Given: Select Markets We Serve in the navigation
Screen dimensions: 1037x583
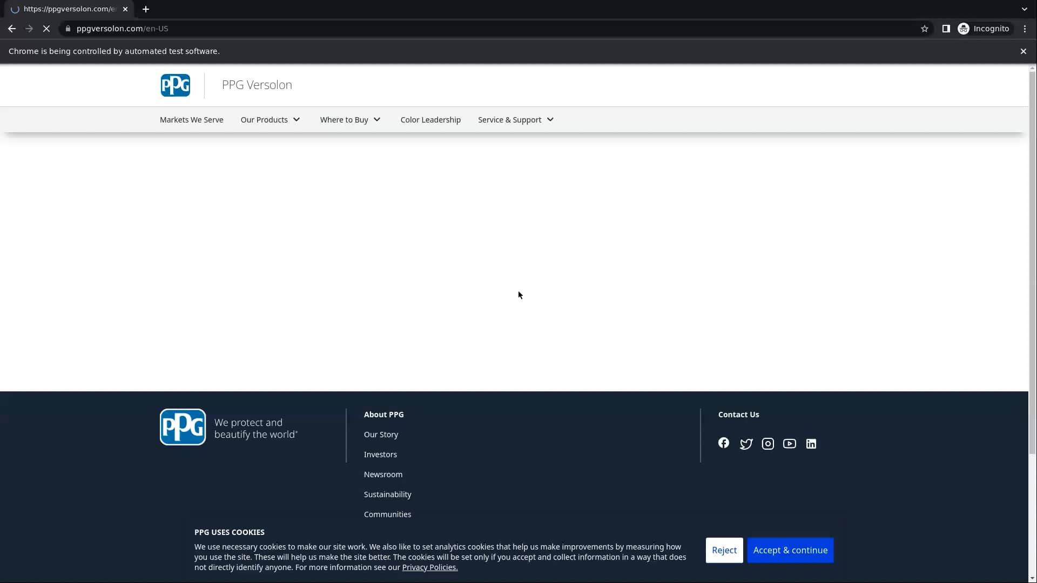Looking at the screenshot, I should [x=191, y=120].
